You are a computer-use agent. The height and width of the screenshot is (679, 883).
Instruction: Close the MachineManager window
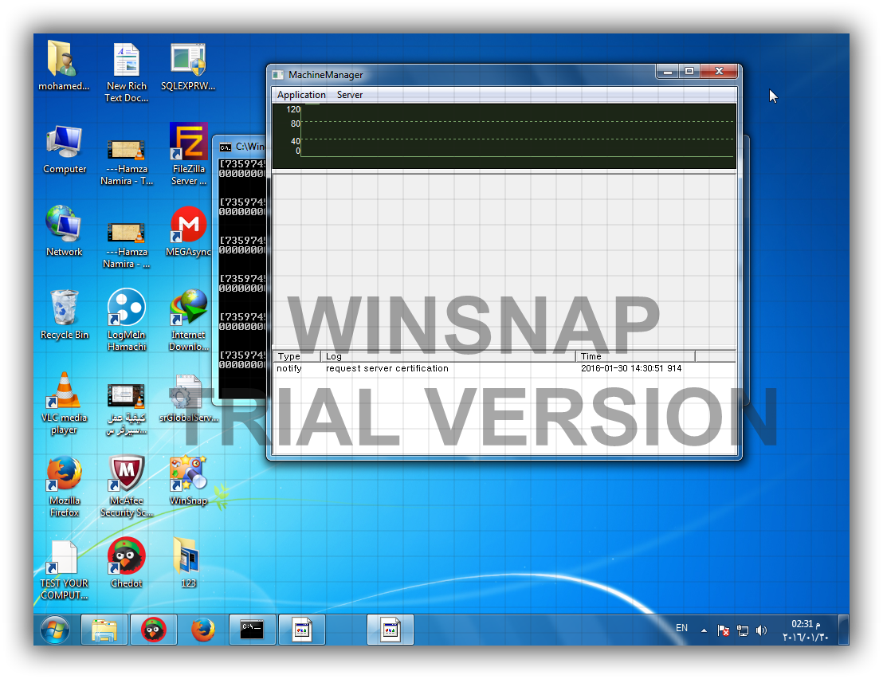point(719,72)
